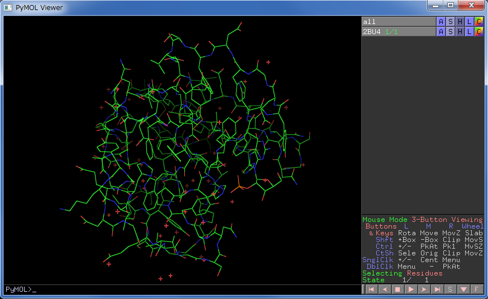Image resolution: width=488 pixels, height=299 pixels.
Task: Toggle sequence viewer with S button
Action: [x=450, y=289]
